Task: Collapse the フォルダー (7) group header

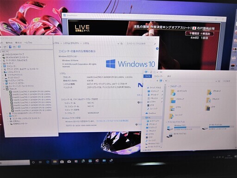Action: point(175,86)
